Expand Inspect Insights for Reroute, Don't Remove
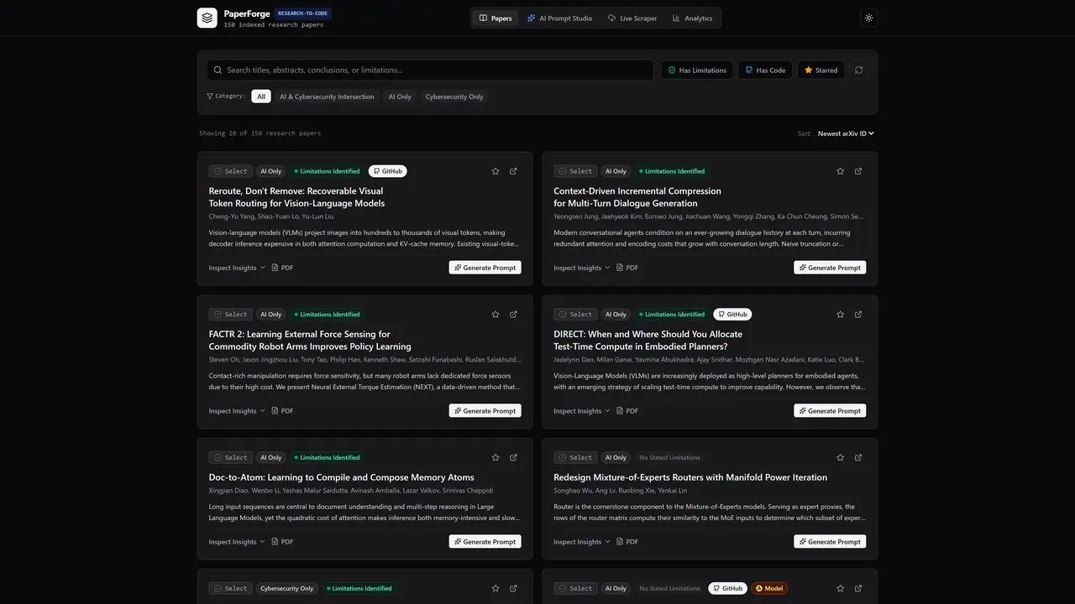Image resolution: width=1075 pixels, height=604 pixels. [x=237, y=268]
